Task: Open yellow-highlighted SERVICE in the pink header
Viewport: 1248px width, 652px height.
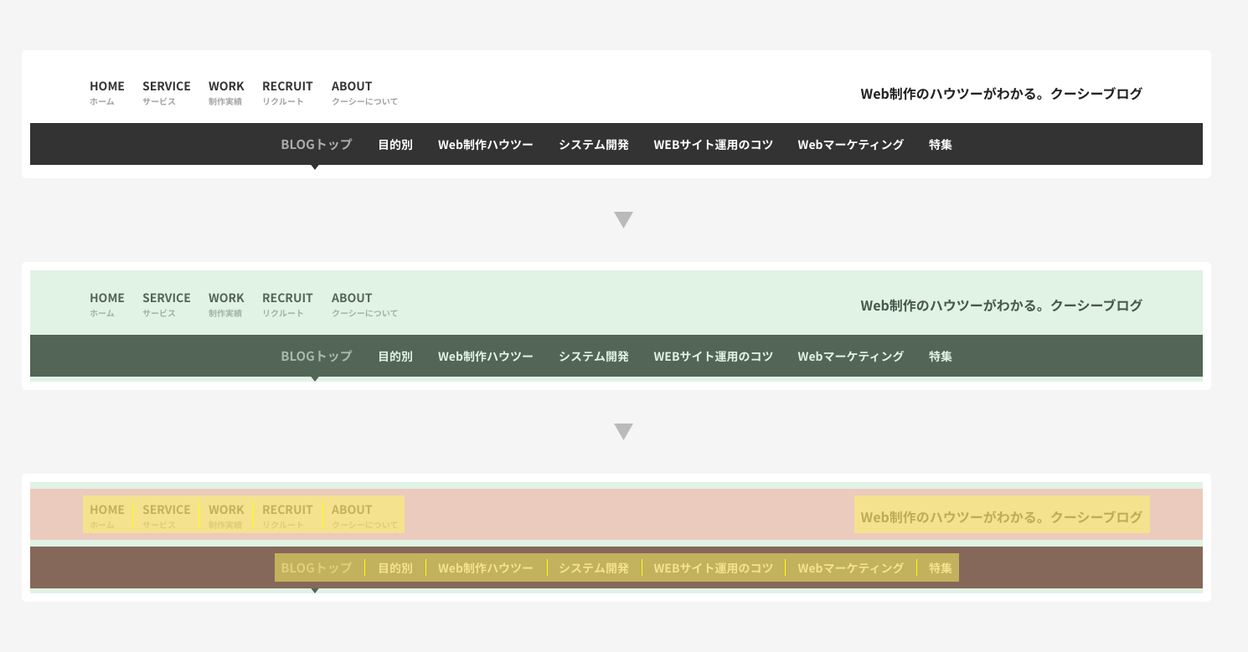Action: coord(166,515)
